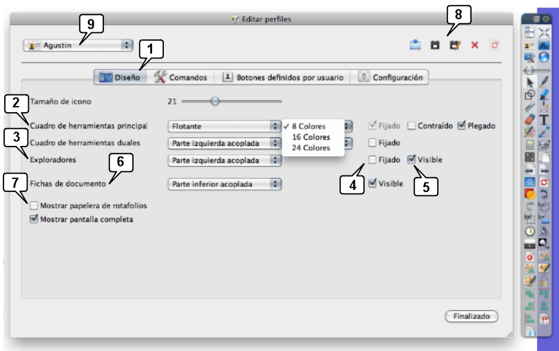Uncheck the Plegado checkbox
This screenshot has width=559, height=351.
click(x=462, y=126)
